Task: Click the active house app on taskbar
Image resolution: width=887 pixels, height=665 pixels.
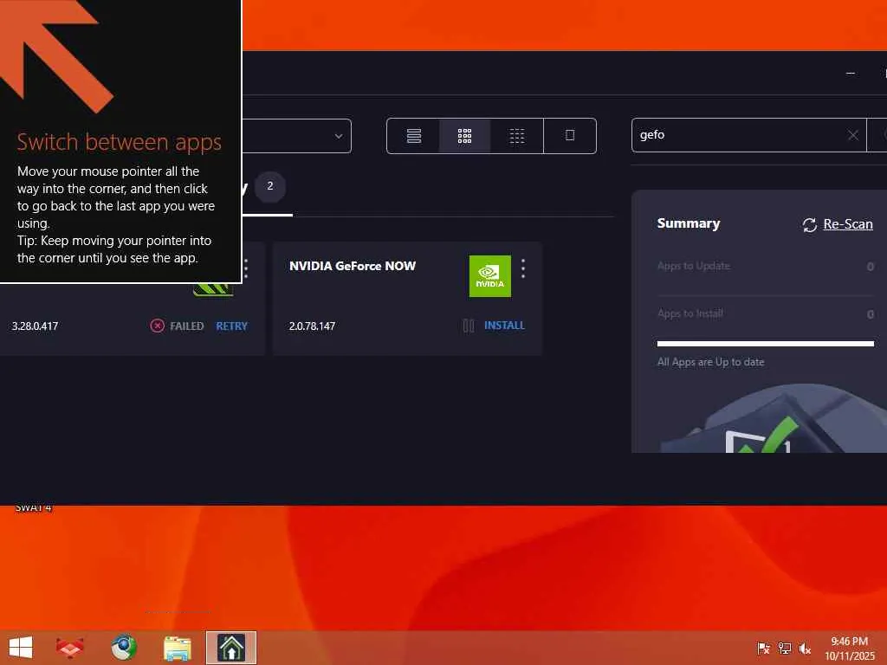Action: [230, 648]
